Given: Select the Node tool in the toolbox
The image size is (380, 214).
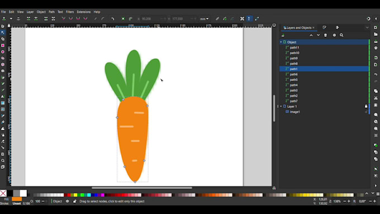Looking at the screenshot, I should tap(3, 32).
